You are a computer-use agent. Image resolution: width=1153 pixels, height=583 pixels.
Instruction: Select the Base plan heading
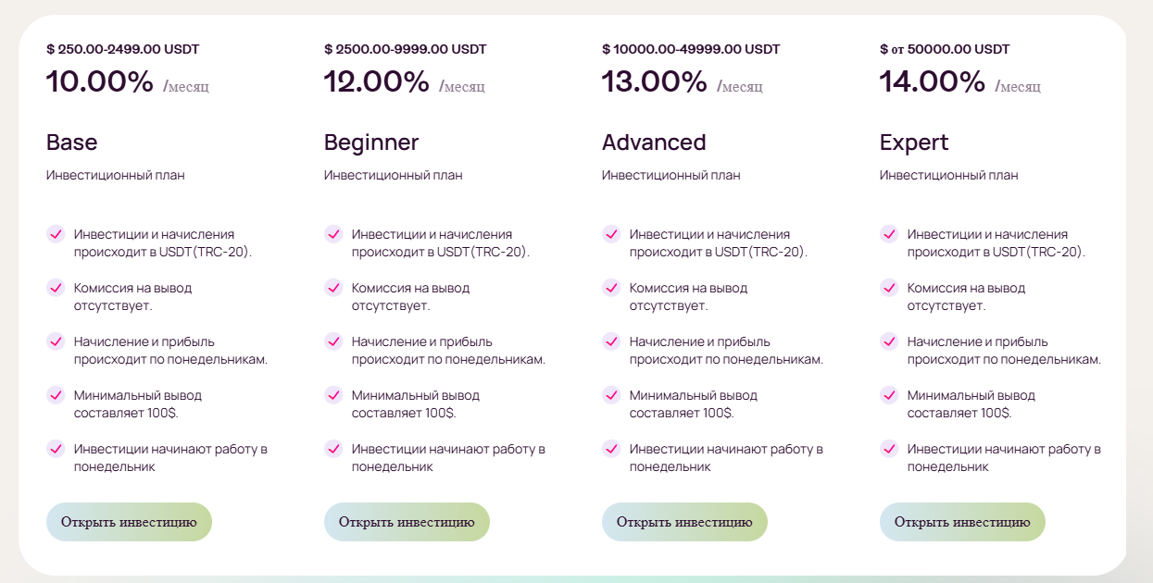point(72,143)
